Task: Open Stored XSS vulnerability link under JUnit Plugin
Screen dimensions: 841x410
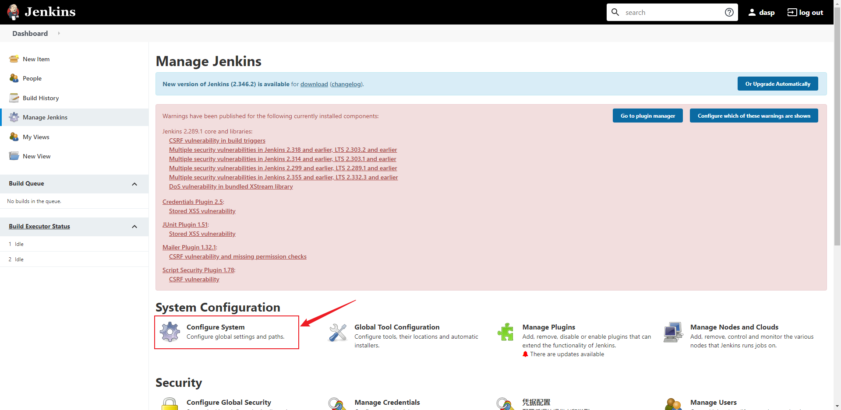Action: (x=202, y=234)
